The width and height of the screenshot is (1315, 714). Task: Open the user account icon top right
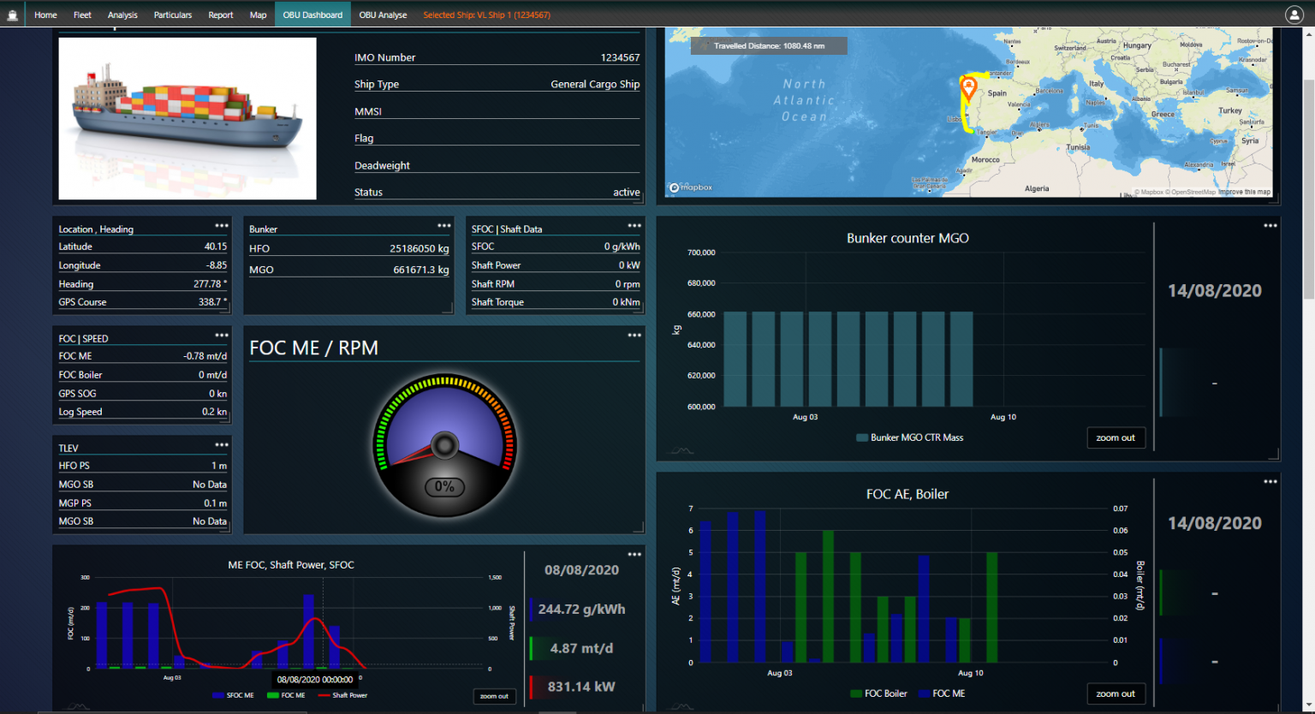pyautogui.click(x=1294, y=14)
